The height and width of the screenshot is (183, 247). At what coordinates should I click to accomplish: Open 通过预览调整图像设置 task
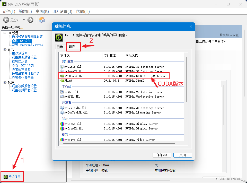(x=28, y=37)
